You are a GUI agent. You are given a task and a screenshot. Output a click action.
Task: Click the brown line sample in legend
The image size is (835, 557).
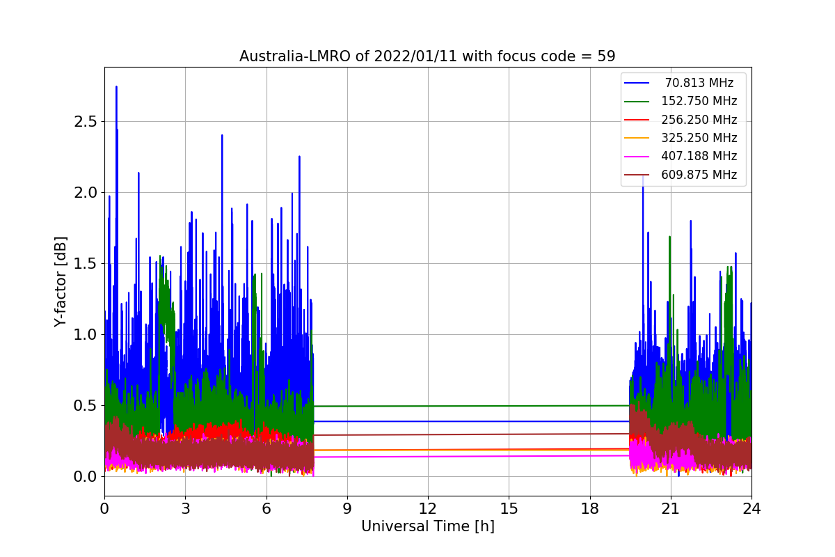coord(637,175)
